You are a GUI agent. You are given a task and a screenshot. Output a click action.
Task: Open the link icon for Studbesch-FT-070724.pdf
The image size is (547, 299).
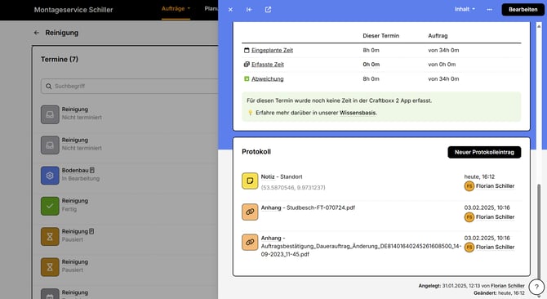(250, 212)
